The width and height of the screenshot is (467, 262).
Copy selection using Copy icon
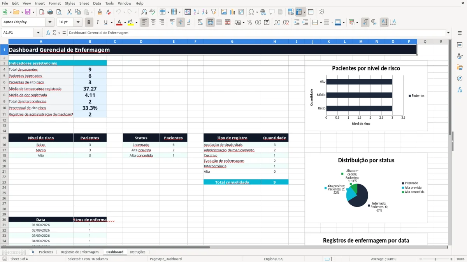pyautogui.click(x=77, y=12)
